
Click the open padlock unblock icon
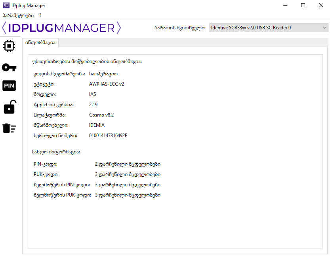coord(9,107)
